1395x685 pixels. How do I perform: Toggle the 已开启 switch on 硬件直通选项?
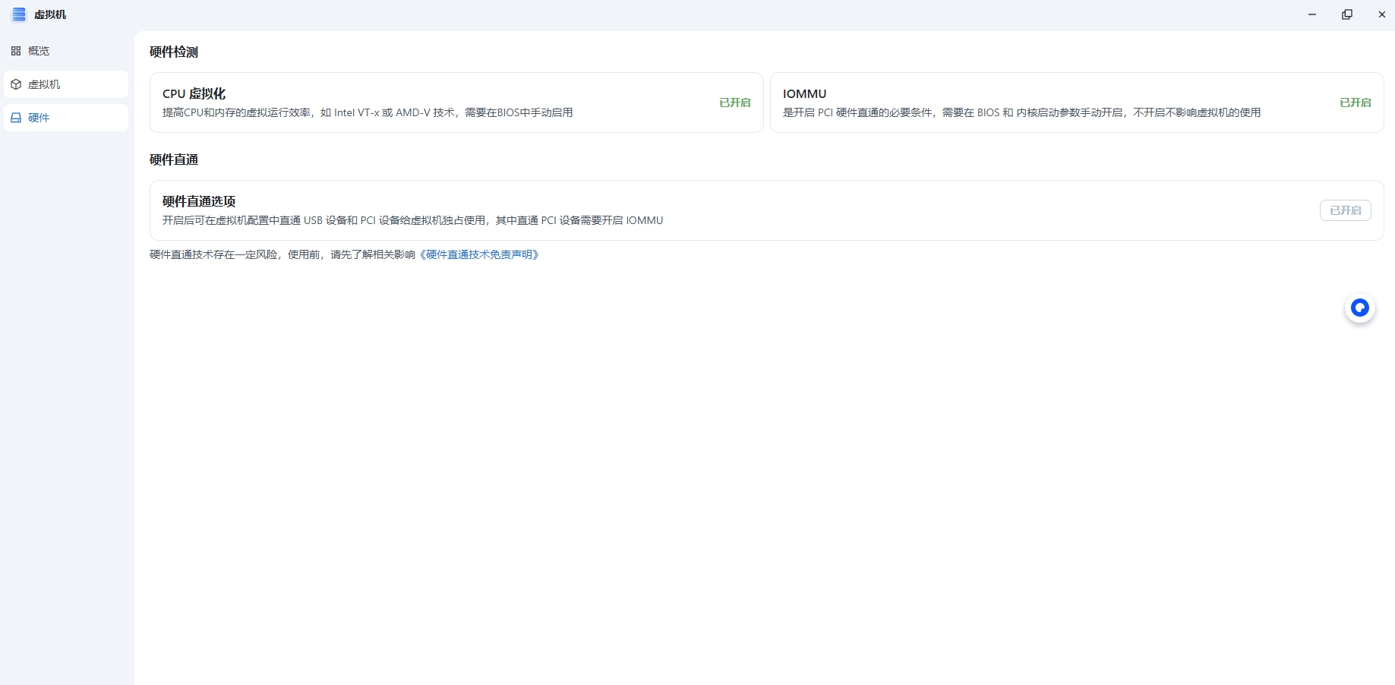(x=1345, y=210)
